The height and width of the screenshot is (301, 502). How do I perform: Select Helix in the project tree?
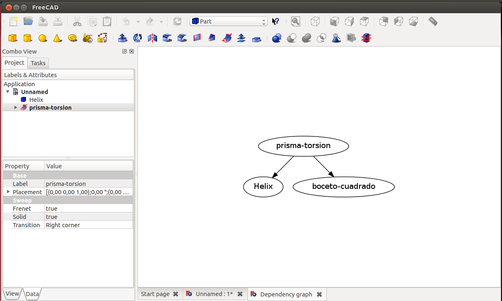click(x=36, y=100)
